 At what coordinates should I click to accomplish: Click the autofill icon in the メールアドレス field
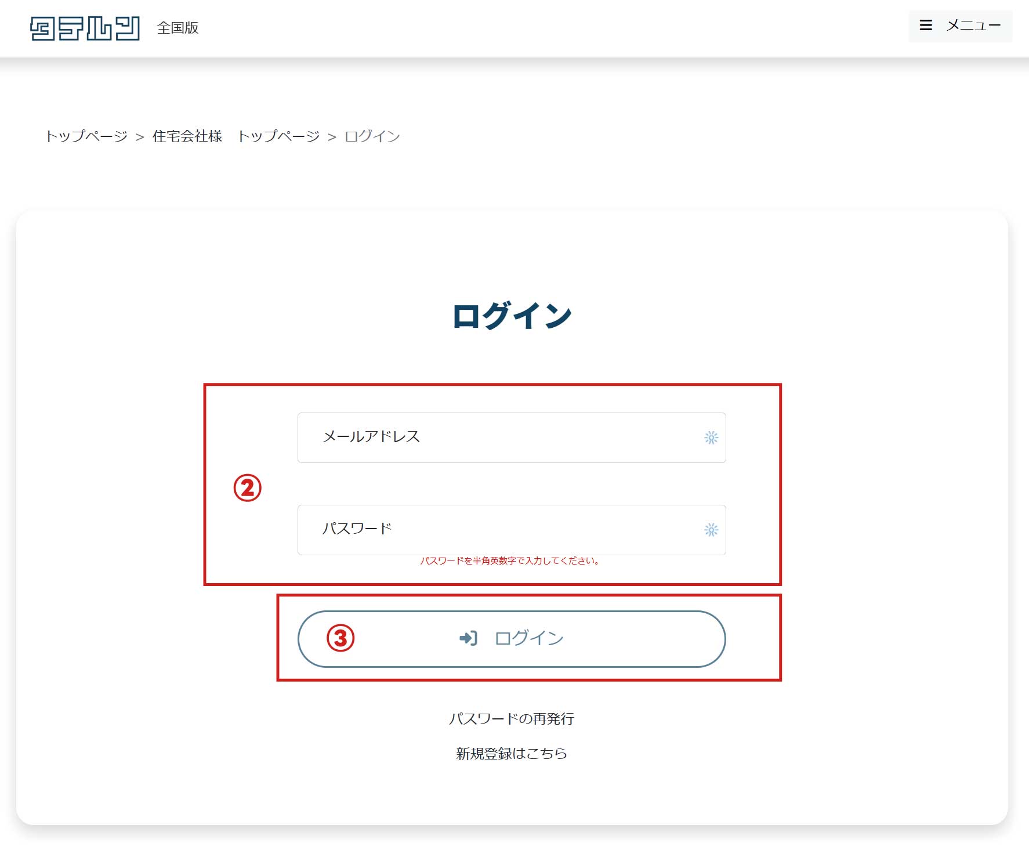(711, 437)
